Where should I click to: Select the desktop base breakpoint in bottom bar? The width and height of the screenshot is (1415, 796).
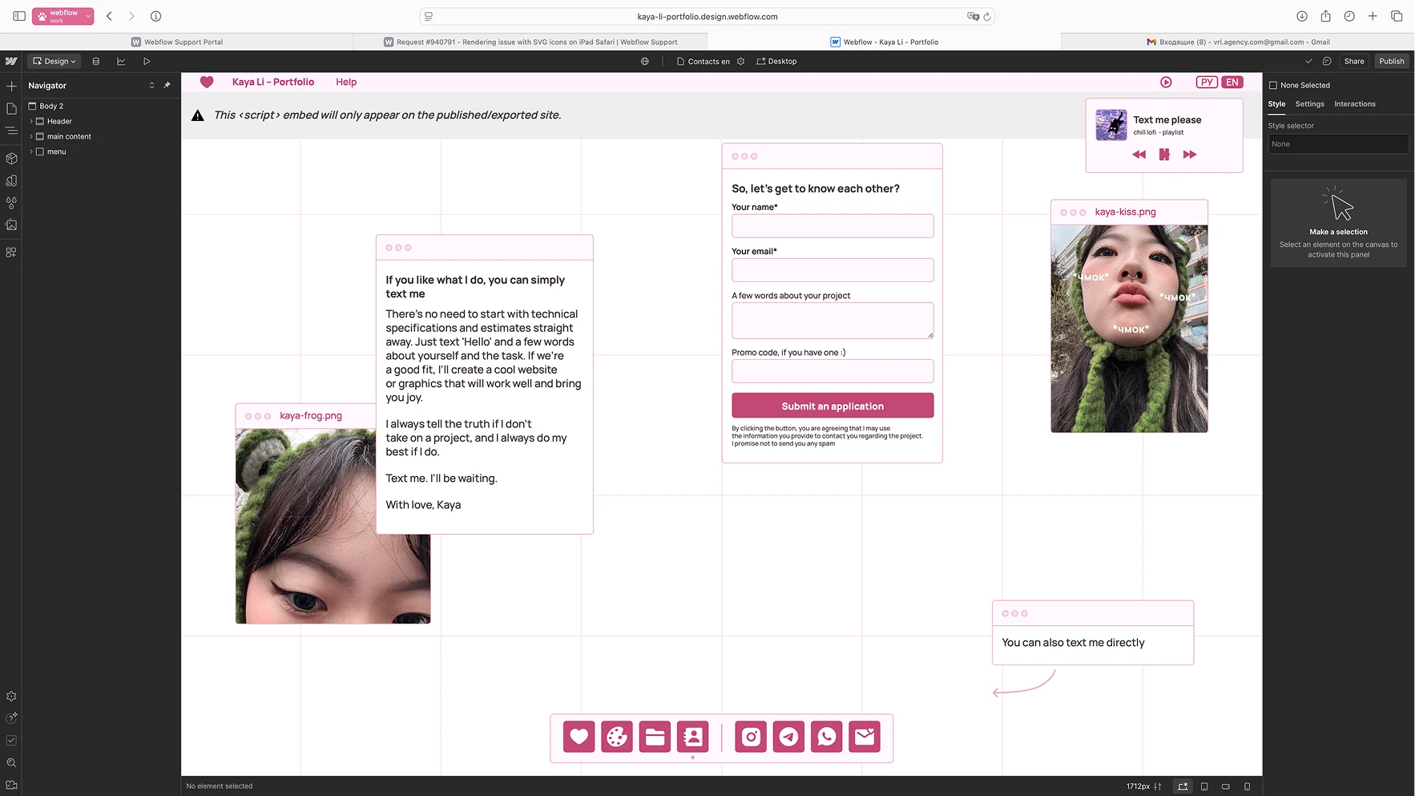1183,786
